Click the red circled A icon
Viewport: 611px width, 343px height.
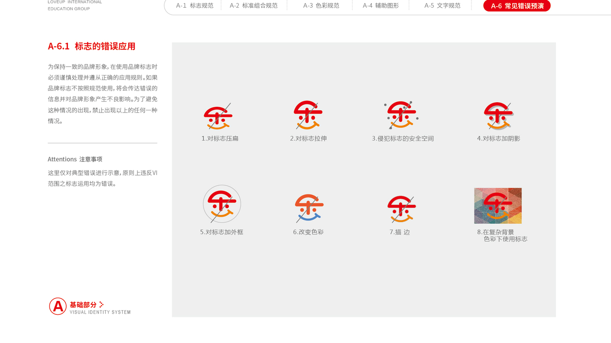pyautogui.click(x=58, y=306)
